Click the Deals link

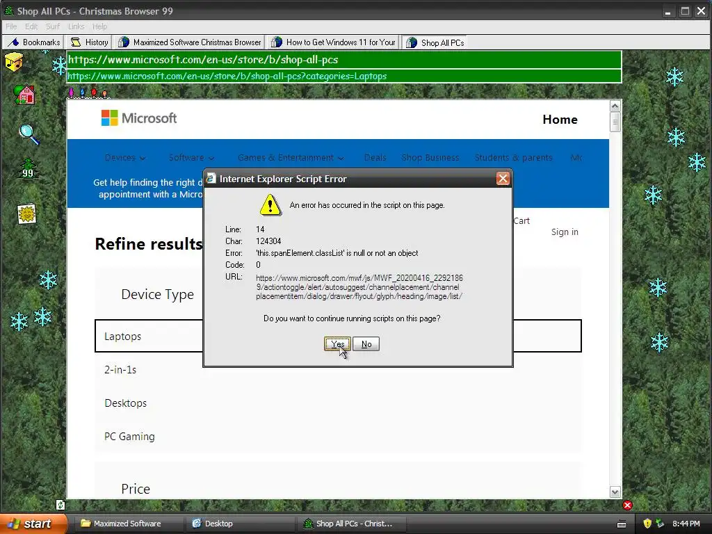click(375, 158)
